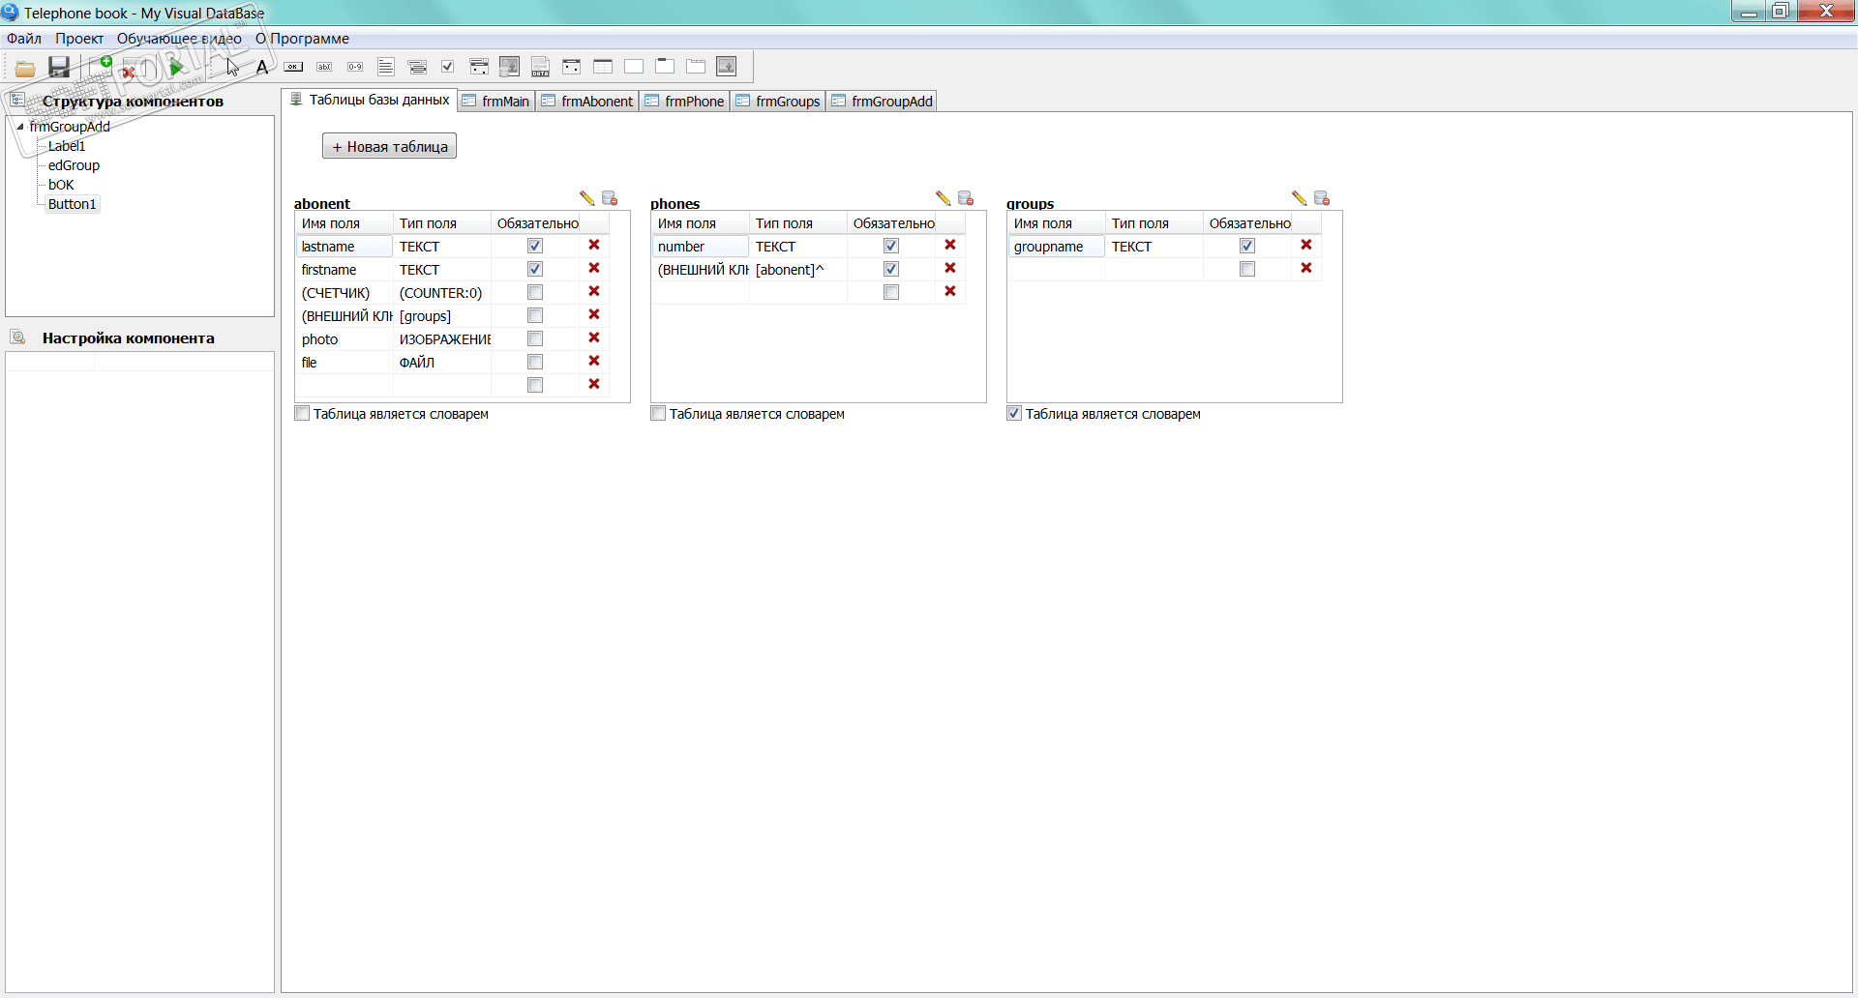
Task: Select edGroup in the component tree
Action: coord(74,165)
